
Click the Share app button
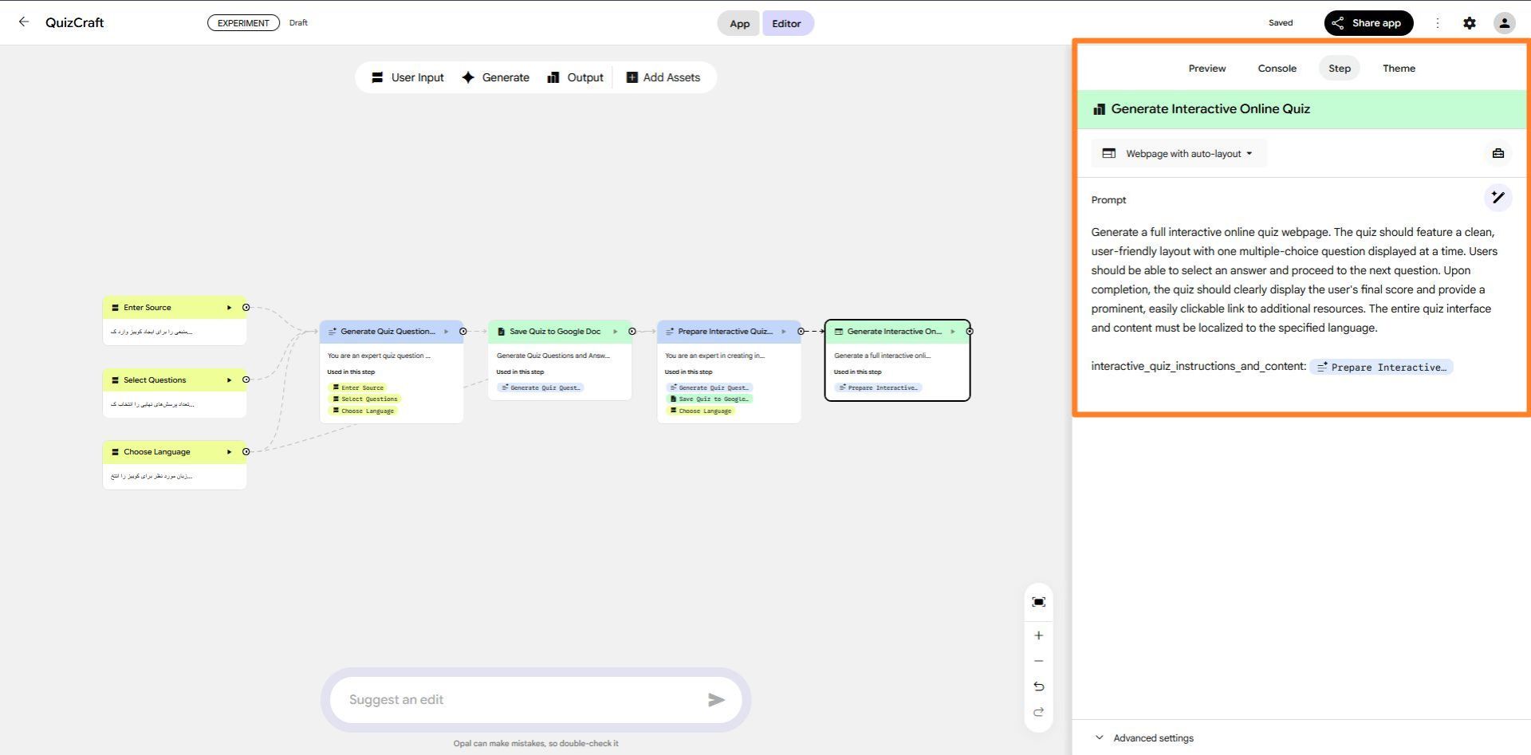1368,23
